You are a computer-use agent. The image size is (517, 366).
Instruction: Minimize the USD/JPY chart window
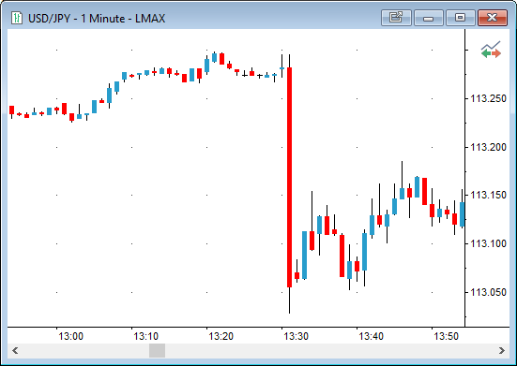428,18
